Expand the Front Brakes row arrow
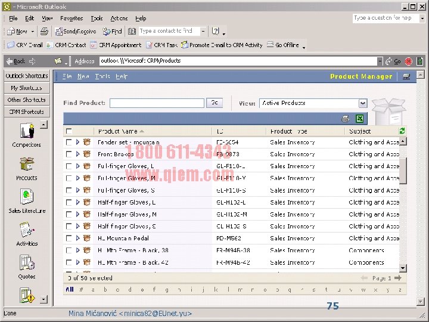 tap(77, 154)
